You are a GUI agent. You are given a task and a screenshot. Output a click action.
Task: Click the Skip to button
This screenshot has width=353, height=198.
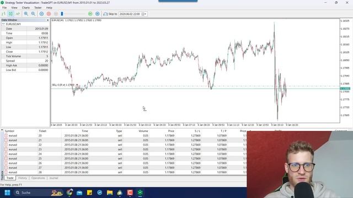click(x=110, y=14)
